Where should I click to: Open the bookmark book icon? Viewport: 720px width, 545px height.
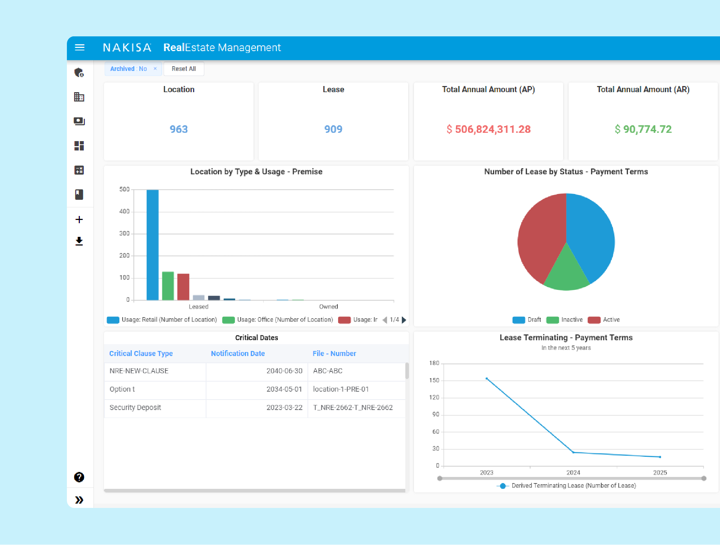(79, 194)
